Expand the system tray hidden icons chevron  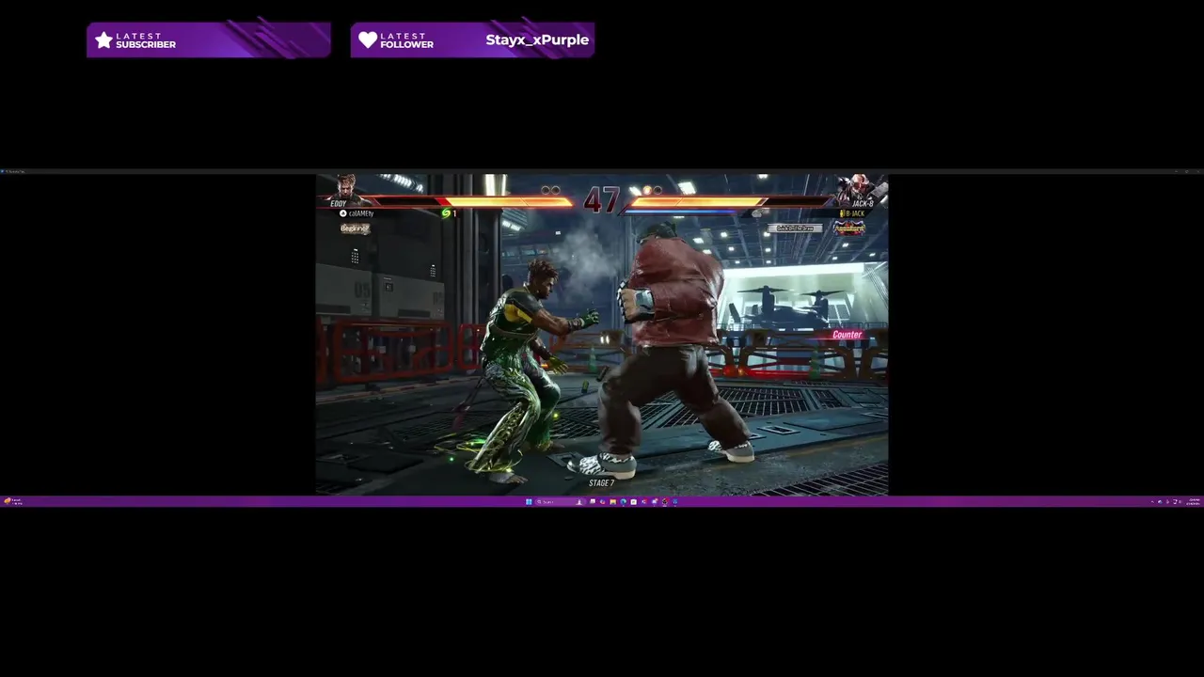pos(1152,502)
